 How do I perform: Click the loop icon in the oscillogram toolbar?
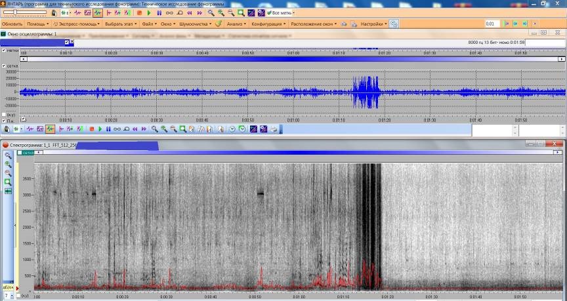(x=117, y=129)
